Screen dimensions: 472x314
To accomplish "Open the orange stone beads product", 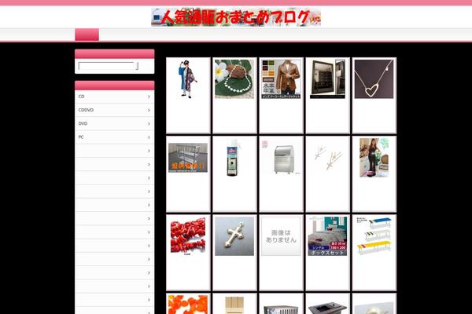I will pos(188,305).
